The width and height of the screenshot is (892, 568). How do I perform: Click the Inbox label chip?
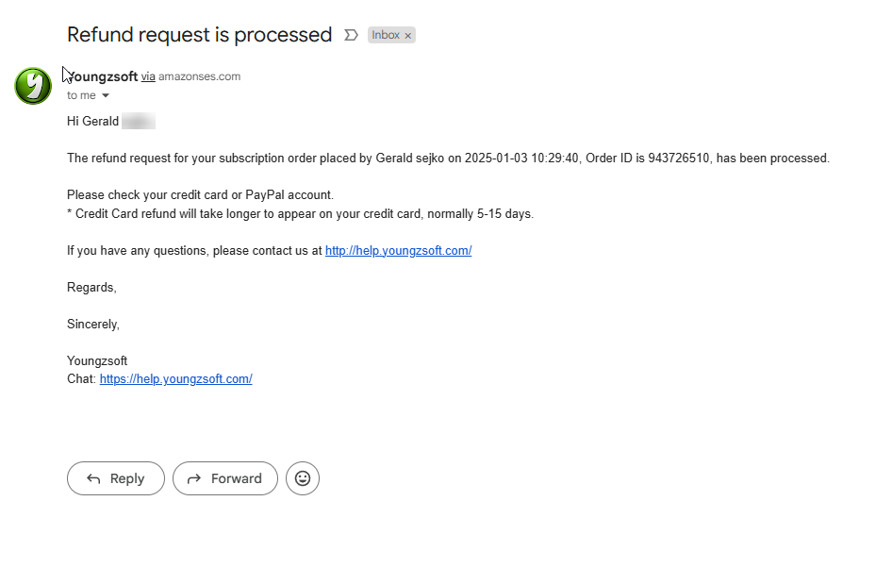click(x=385, y=35)
